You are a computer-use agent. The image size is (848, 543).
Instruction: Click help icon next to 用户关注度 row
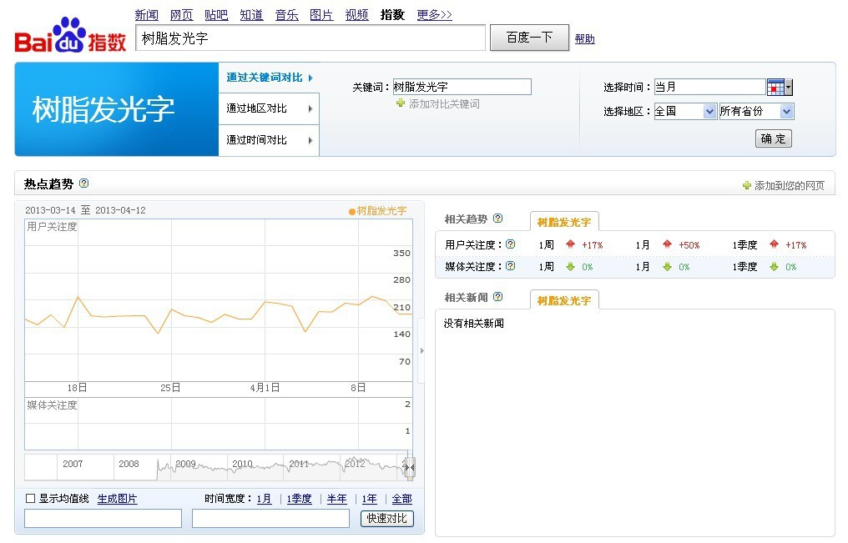510,244
